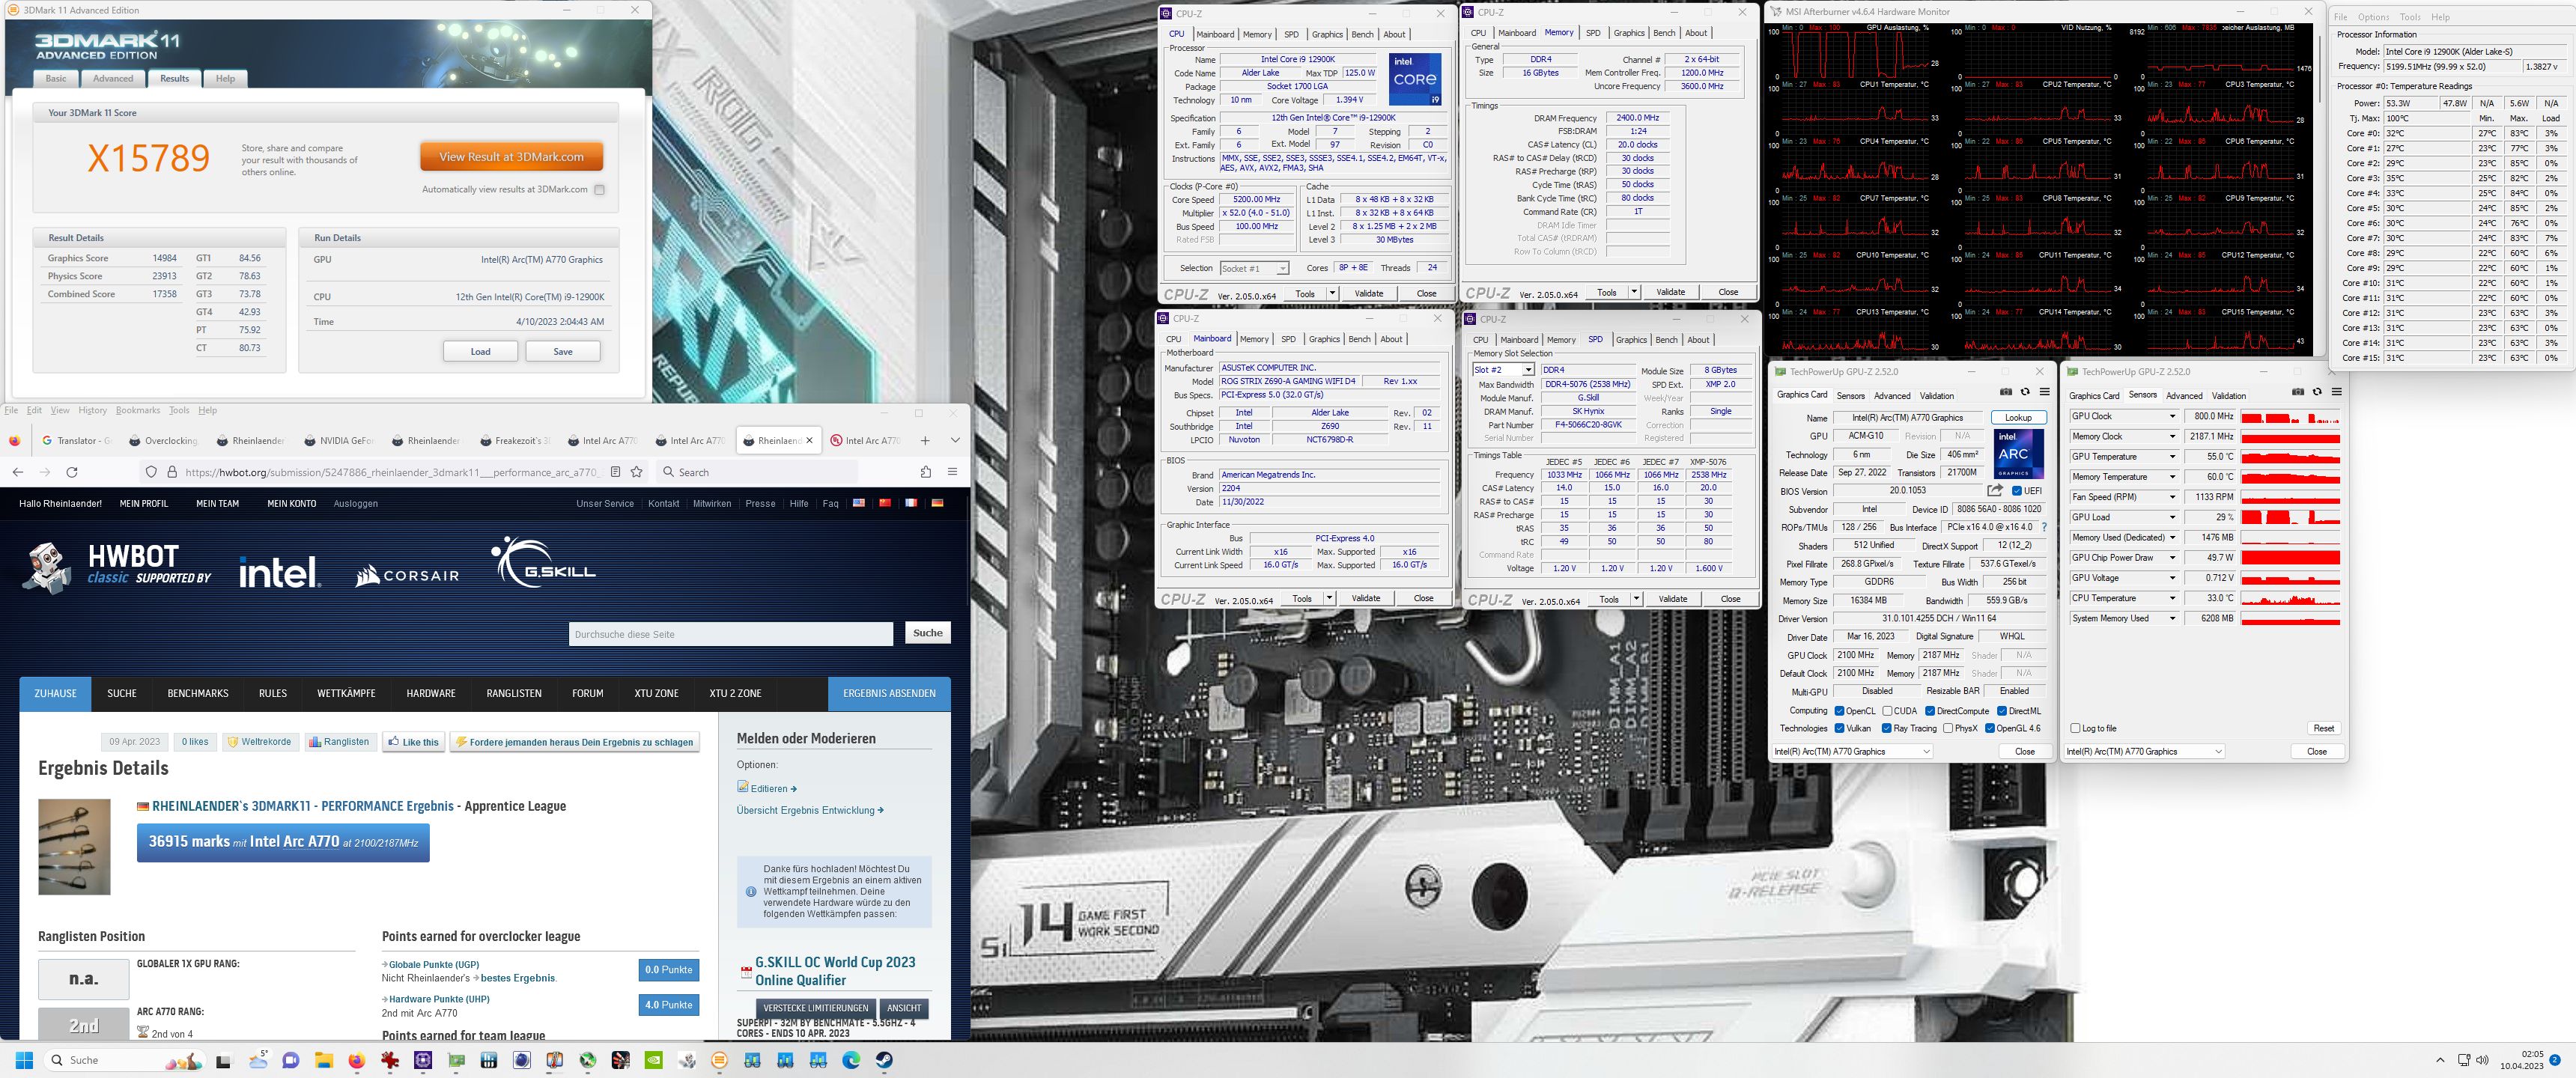Take screenshot in GPU-Z Sensors window
This screenshot has height=1078, width=2576.
pyautogui.click(x=2298, y=392)
